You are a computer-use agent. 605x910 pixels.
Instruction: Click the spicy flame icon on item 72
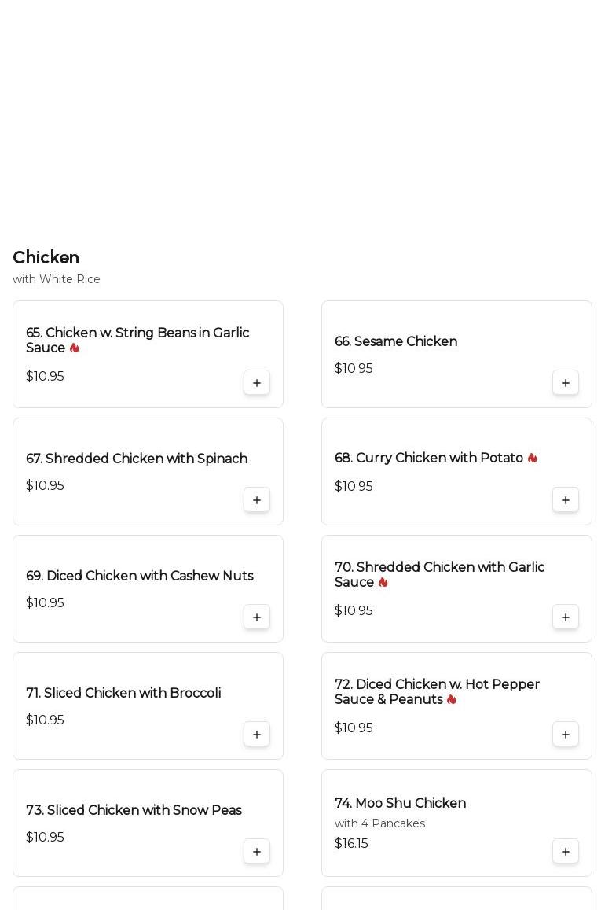tap(452, 700)
